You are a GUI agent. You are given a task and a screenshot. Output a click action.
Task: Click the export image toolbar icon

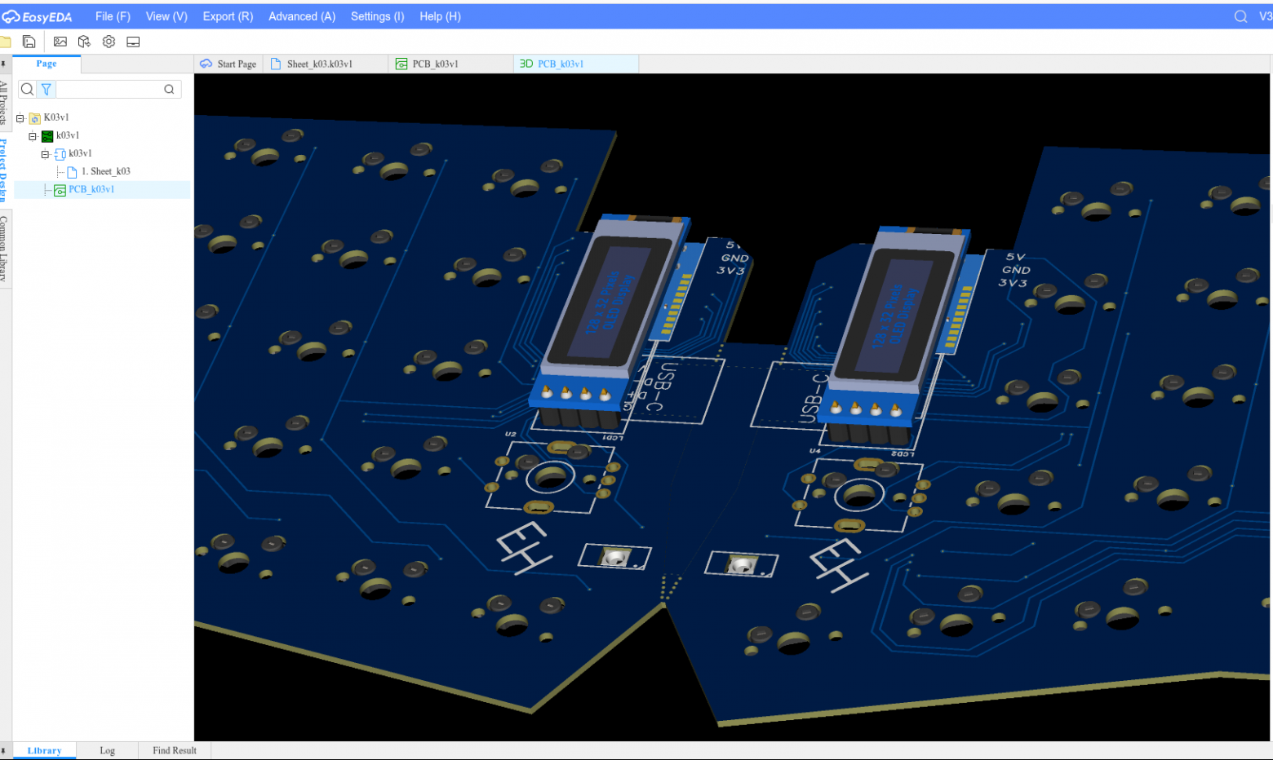pos(60,42)
